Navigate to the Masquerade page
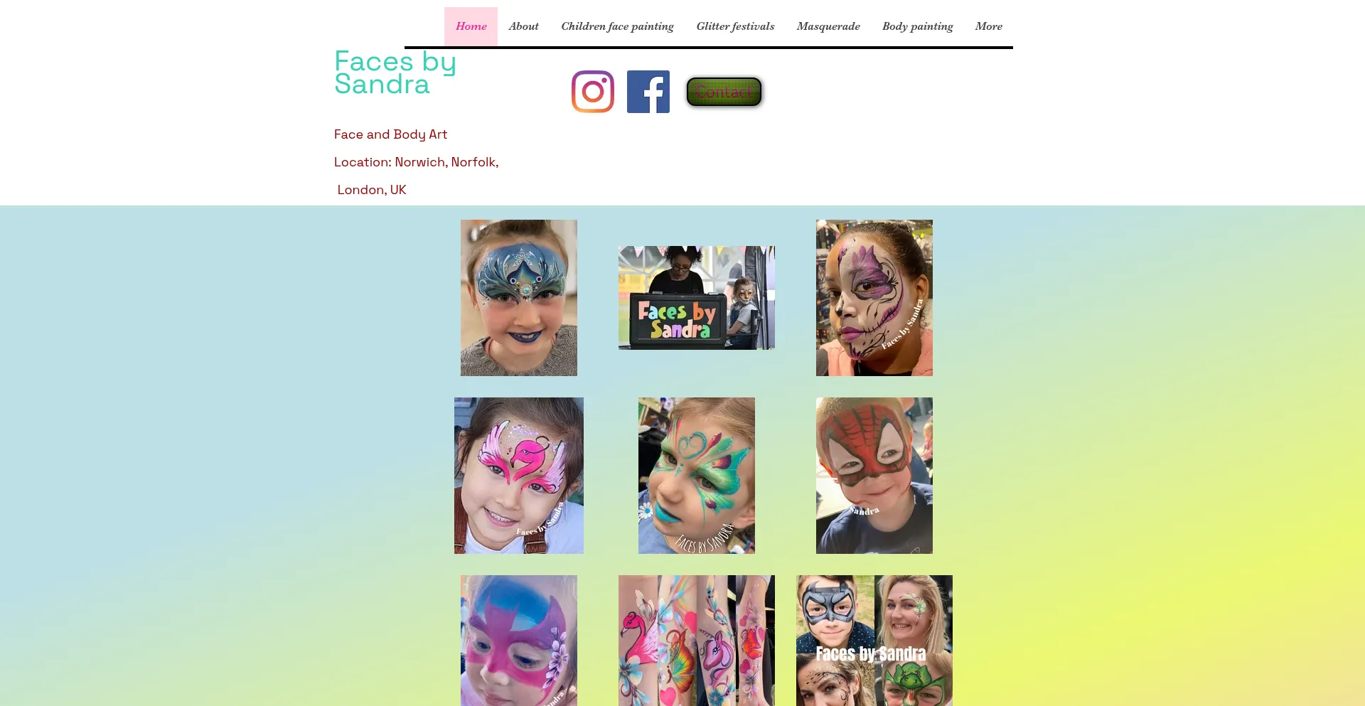The height and width of the screenshot is (706, 1365). click(x=828, y=26)
